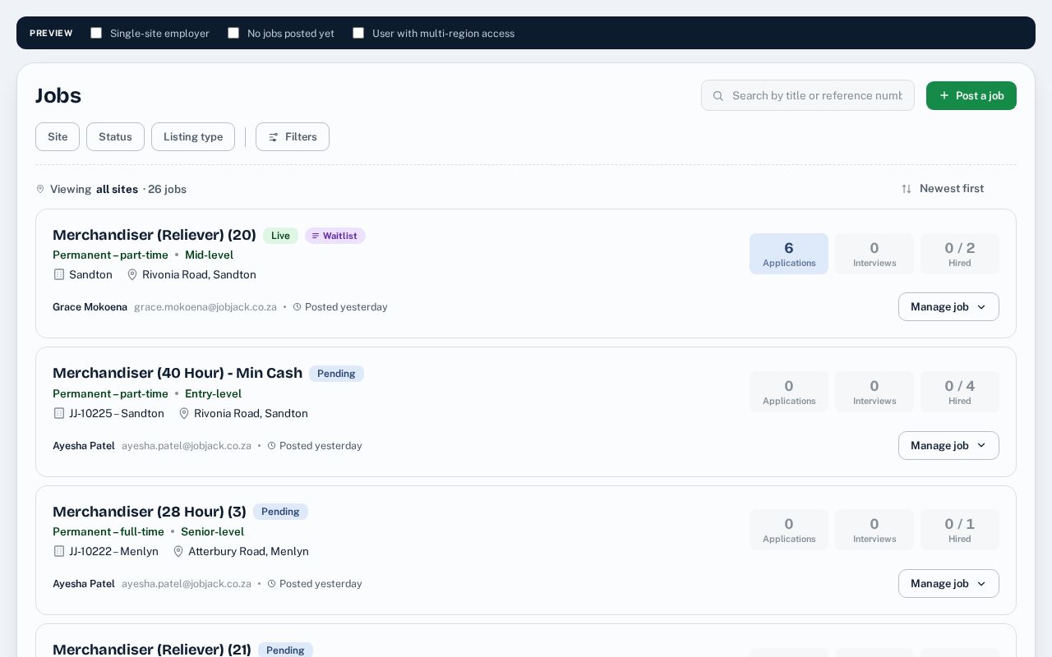Click building icon next to JJ-10222 – Menlyn

pyautogui.click(x=59, y=551)
